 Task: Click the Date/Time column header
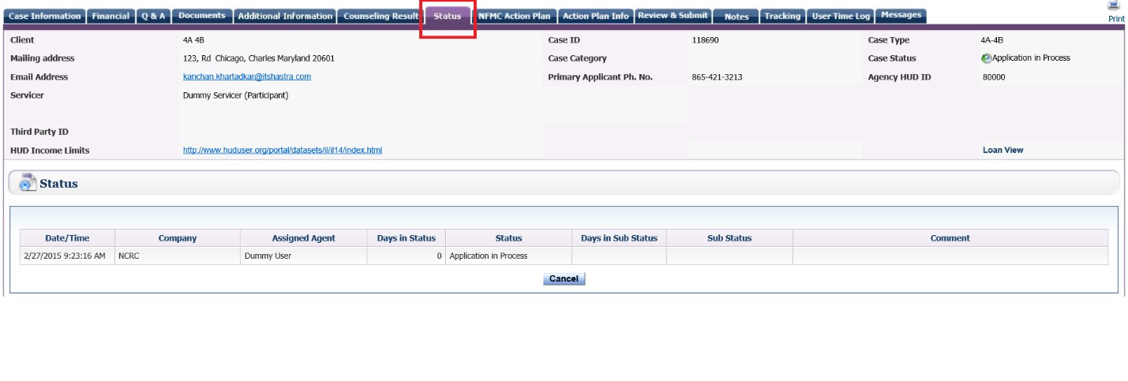click(x=67, y=238)
